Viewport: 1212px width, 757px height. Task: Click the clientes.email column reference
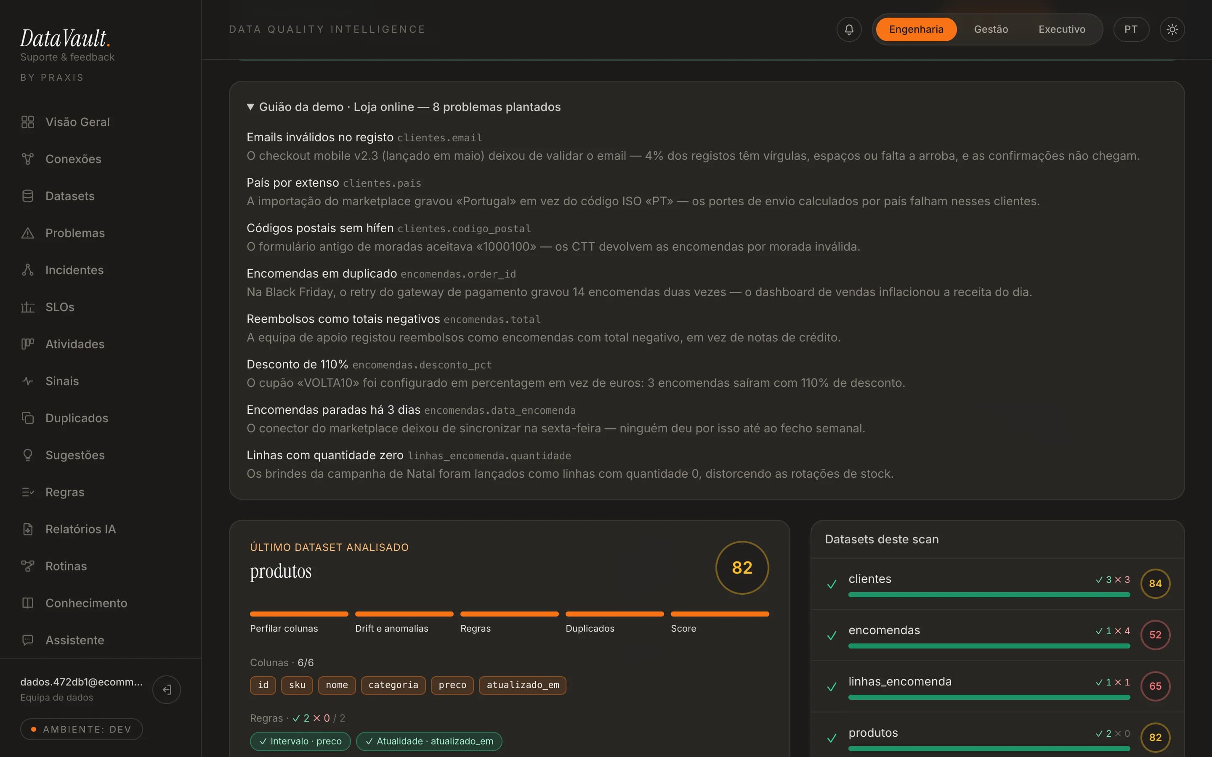[440, 138]
